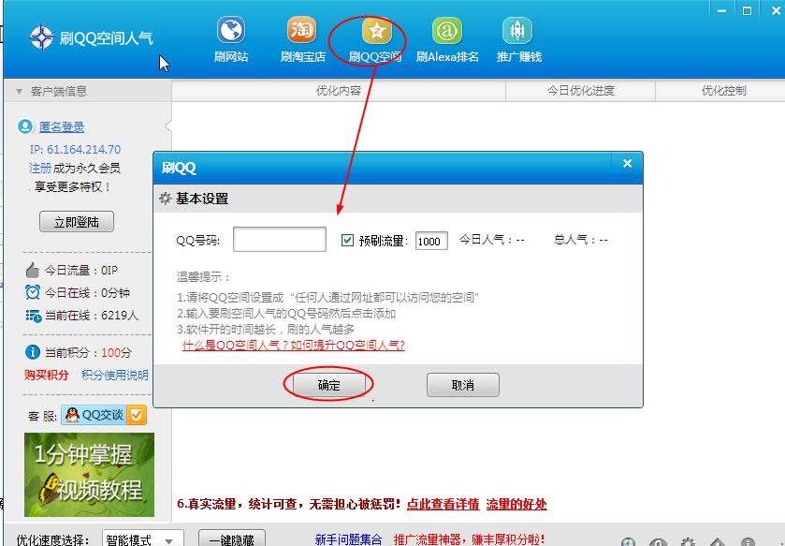Open the 积分使用说明 link
785x546 pixels.
[x=115, y=376]
